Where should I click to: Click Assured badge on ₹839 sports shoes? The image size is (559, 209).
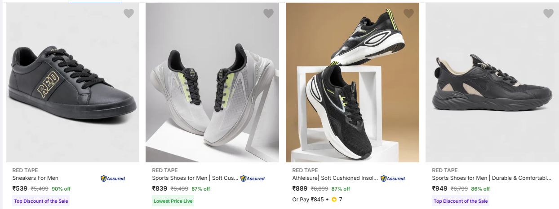pos(253,179)
